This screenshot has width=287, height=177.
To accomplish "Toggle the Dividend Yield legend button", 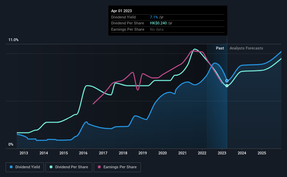I will click(25, 167).
